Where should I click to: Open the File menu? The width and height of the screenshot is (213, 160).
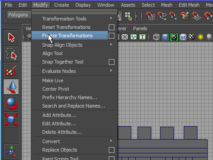[x=8, y=5]
